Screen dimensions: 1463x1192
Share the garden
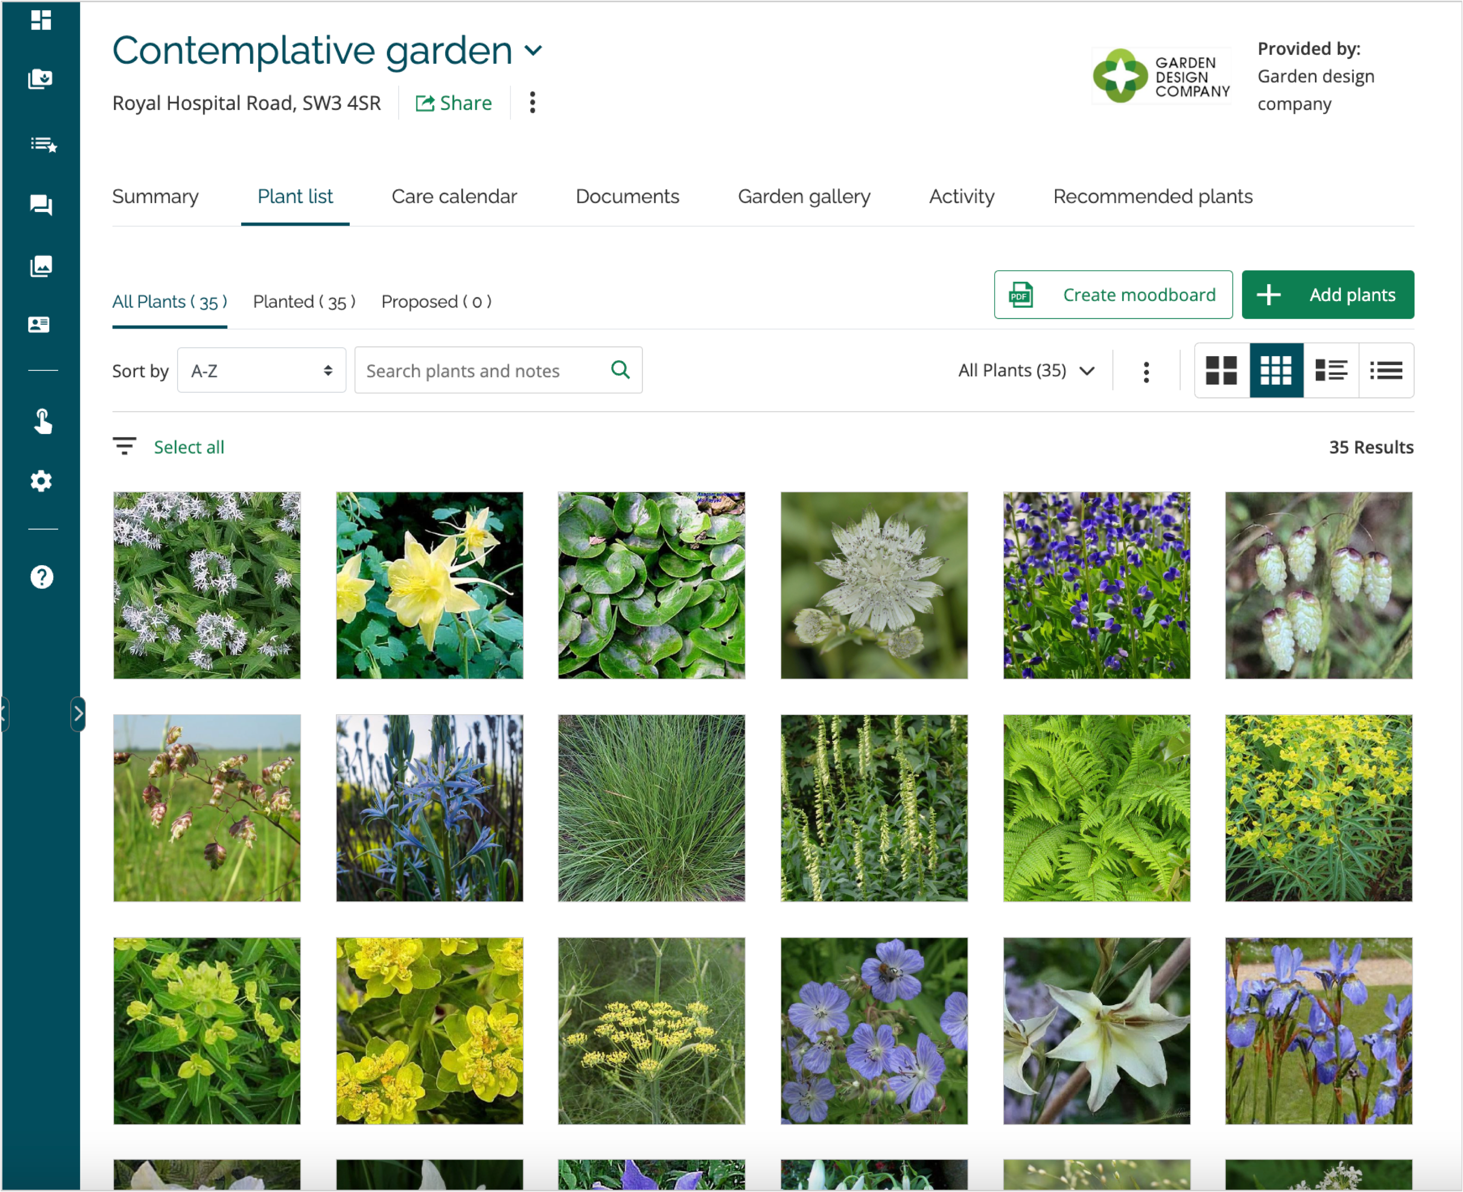coord(453,103)
